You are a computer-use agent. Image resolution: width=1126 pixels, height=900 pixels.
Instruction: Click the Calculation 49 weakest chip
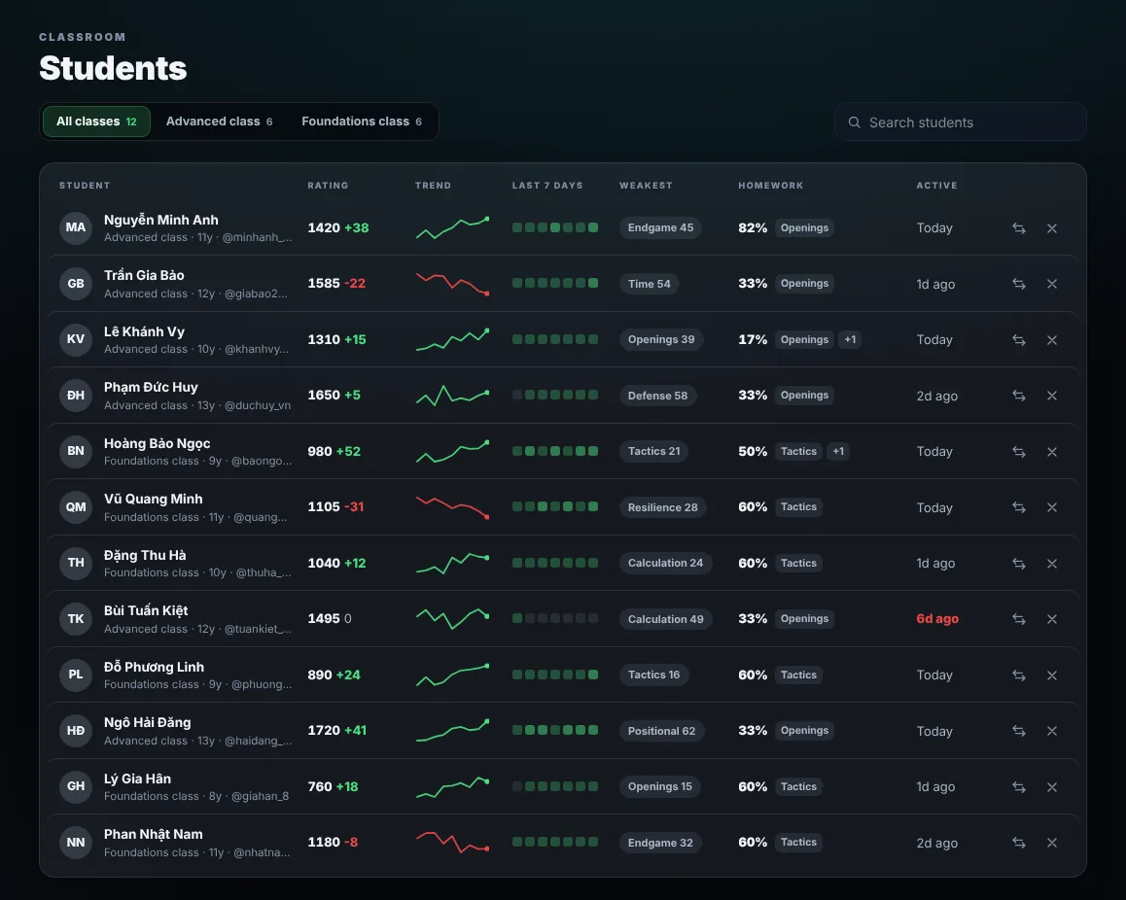(x=666, y=619)
